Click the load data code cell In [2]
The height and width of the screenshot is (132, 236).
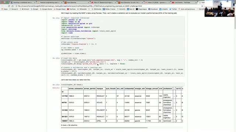(122, 67)
